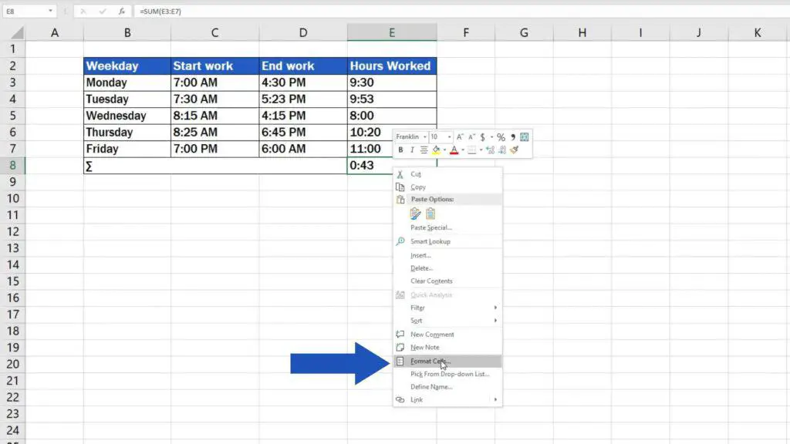The image size is (790, 444).
Task: Open the font size 10 dropdown
Action: (x=450, y=137)
